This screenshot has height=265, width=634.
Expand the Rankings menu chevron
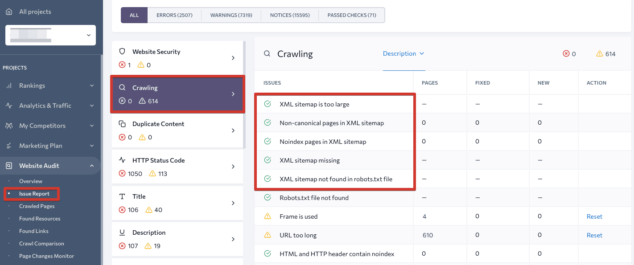92,86
